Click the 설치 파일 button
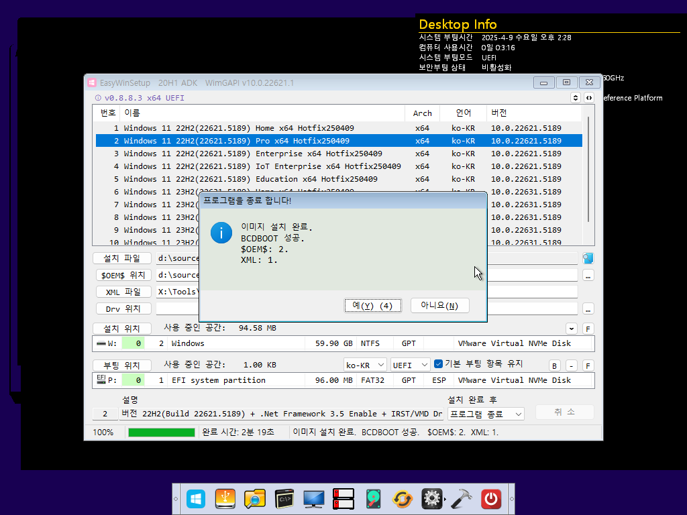 click(x=122, y=258)
